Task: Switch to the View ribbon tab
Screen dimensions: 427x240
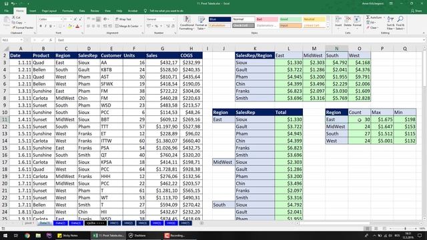Action: coord(107,11)
